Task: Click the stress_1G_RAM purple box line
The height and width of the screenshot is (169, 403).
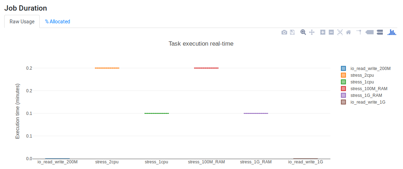Action: [256, 113]
